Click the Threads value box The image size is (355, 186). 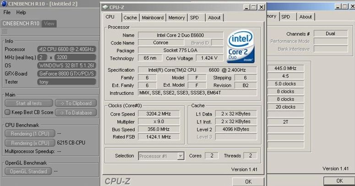pos(250,156)
